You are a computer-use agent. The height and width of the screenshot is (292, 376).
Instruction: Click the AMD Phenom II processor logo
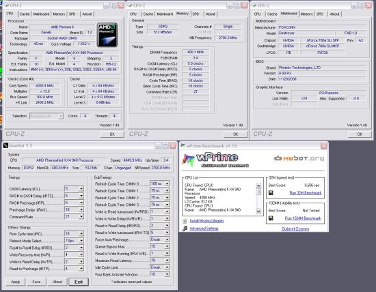[107, 35]
